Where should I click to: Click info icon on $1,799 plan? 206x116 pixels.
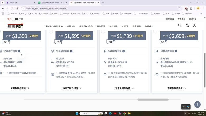124,51
